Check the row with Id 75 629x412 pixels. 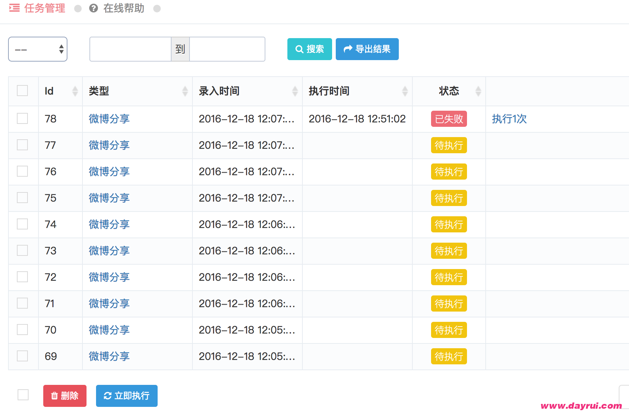point(22,198)
